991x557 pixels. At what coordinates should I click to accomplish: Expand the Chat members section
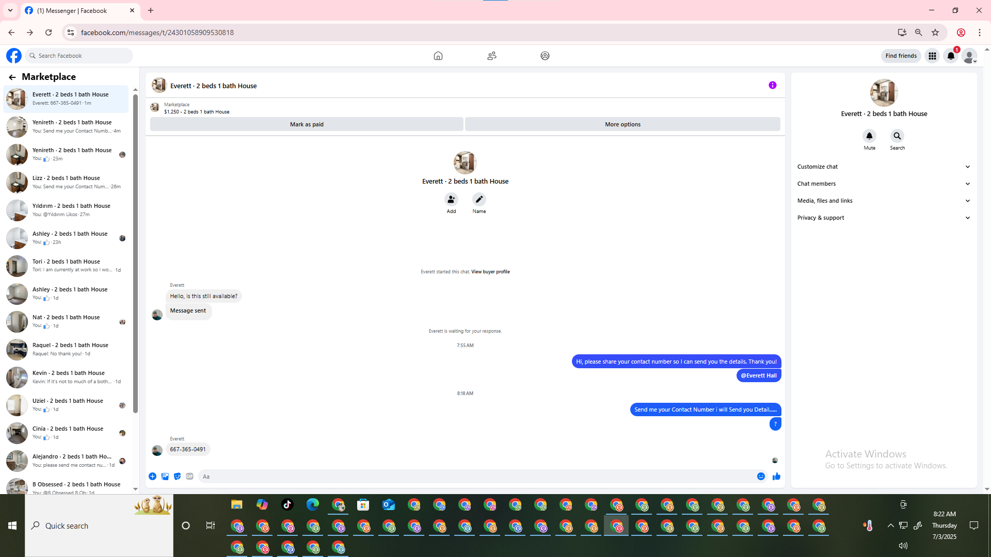point(884,184)
